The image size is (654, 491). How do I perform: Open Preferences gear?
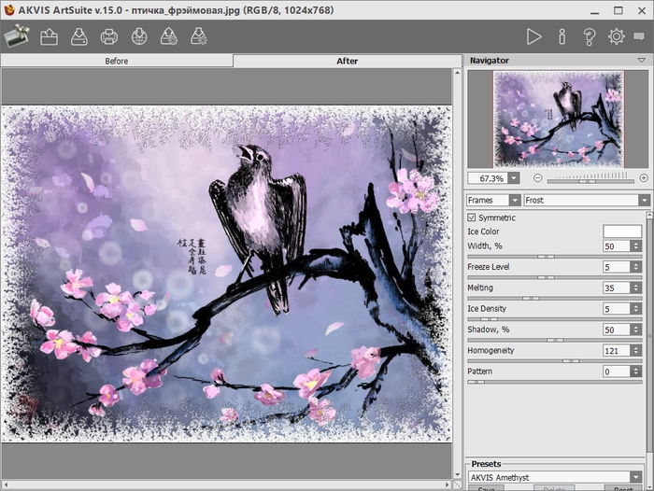[616, 36]
